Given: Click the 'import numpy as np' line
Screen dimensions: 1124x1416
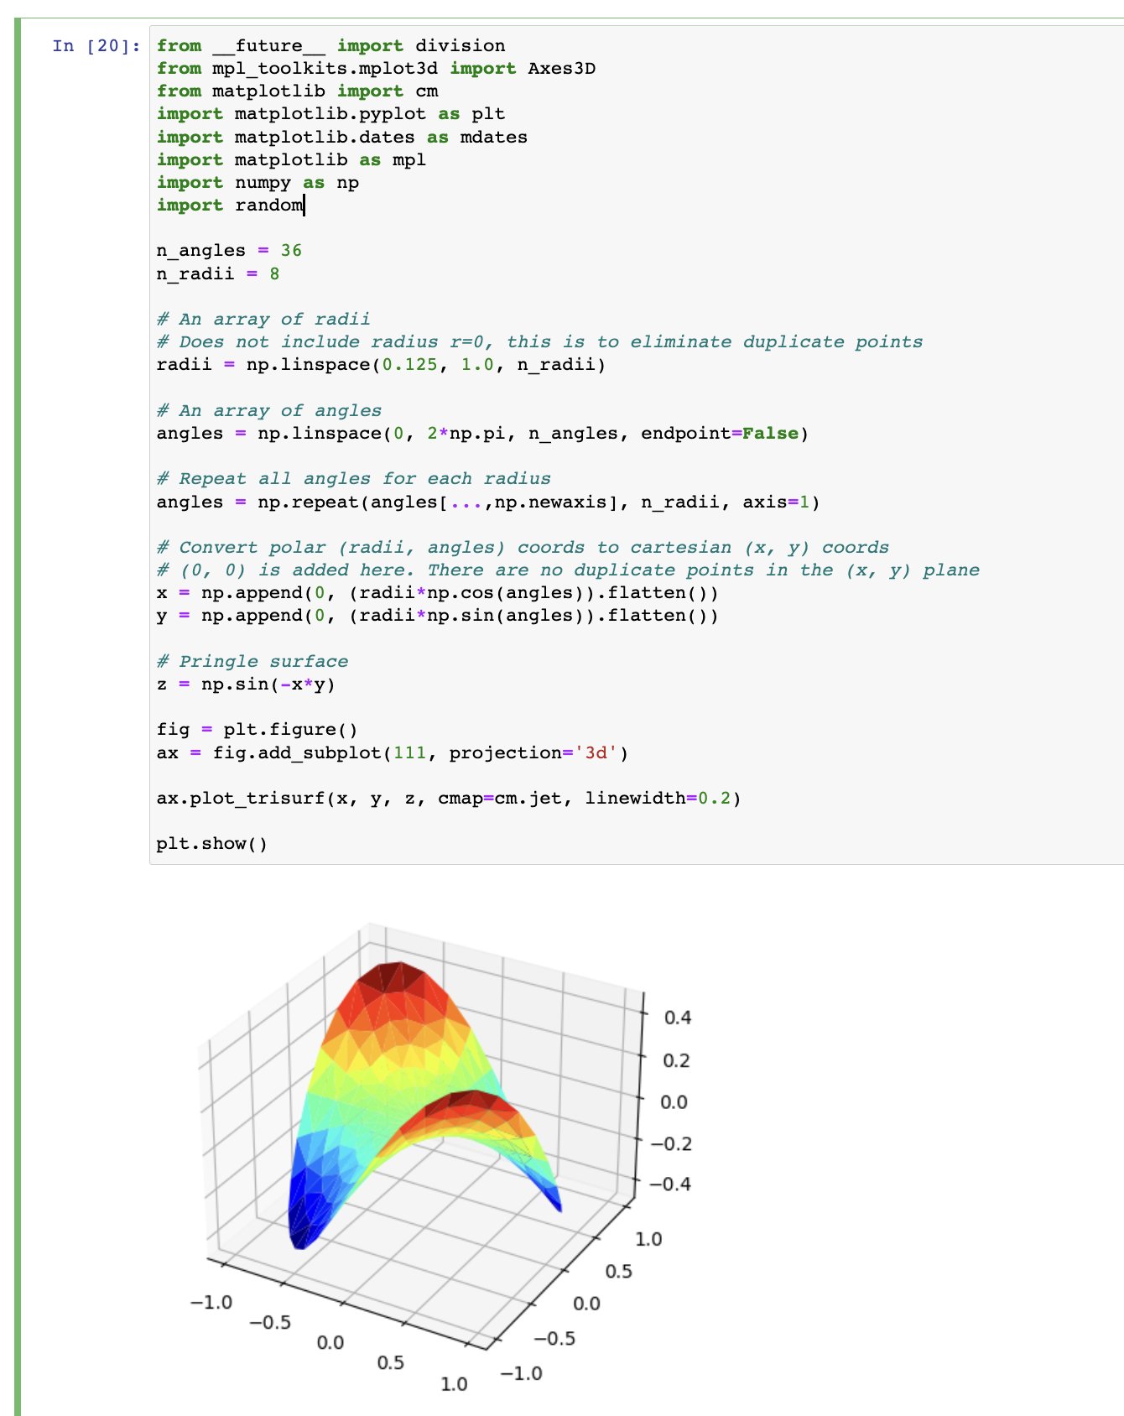Looking at the screenshot, I should tap(258, 183).
